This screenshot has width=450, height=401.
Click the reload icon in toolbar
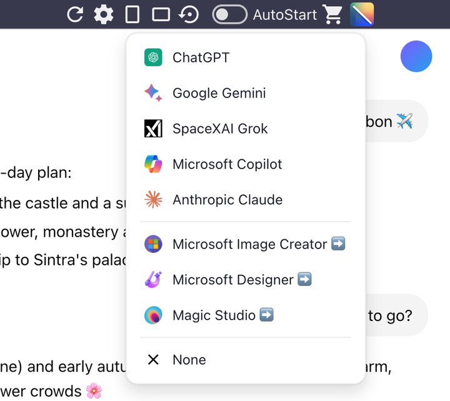tap(75, 14)
